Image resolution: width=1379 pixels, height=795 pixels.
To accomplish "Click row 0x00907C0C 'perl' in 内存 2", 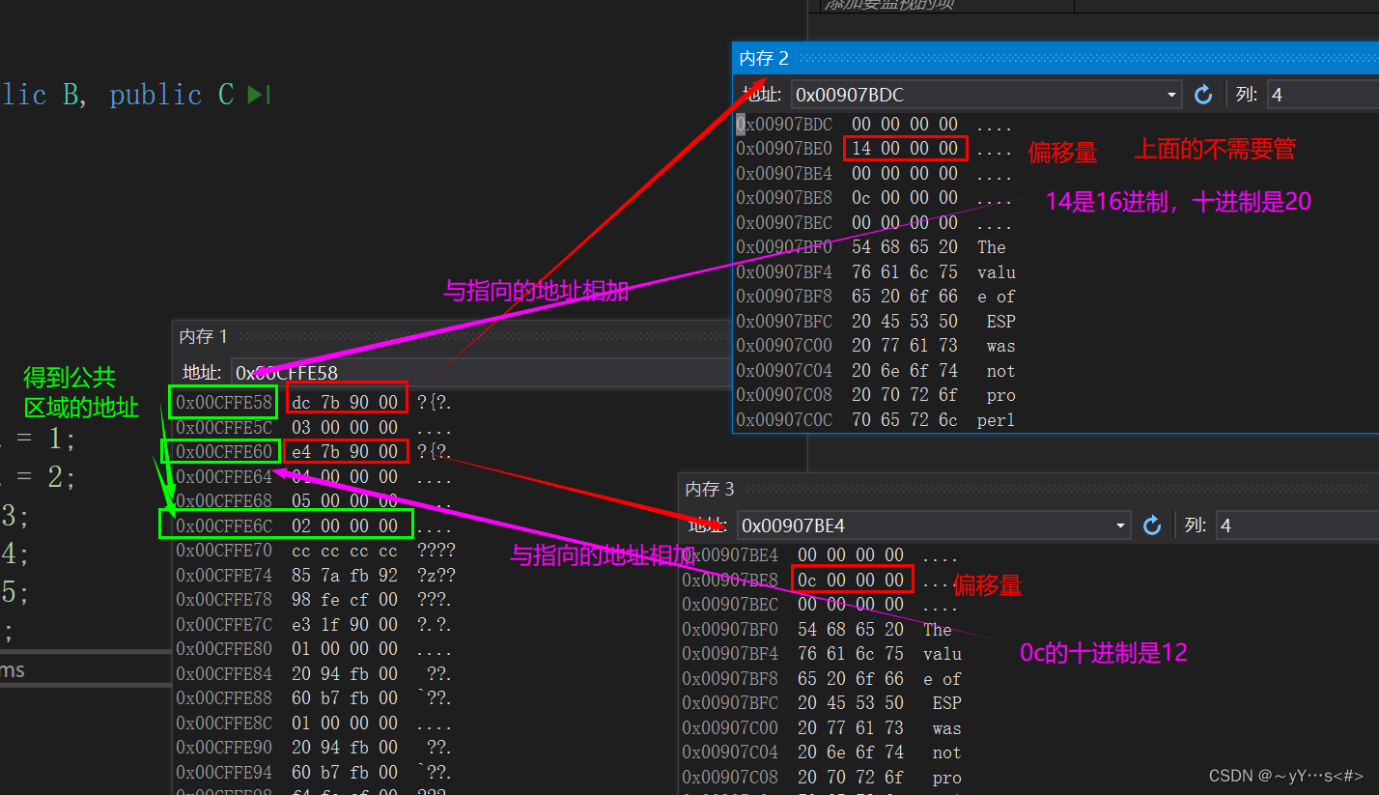I will 875,420.
